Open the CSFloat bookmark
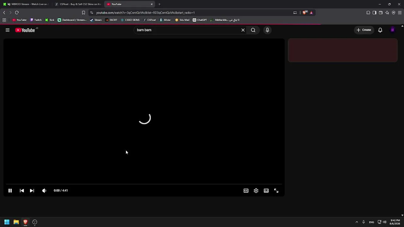The width and height of the screenshot is (404, 227). [x=150, y=20]
